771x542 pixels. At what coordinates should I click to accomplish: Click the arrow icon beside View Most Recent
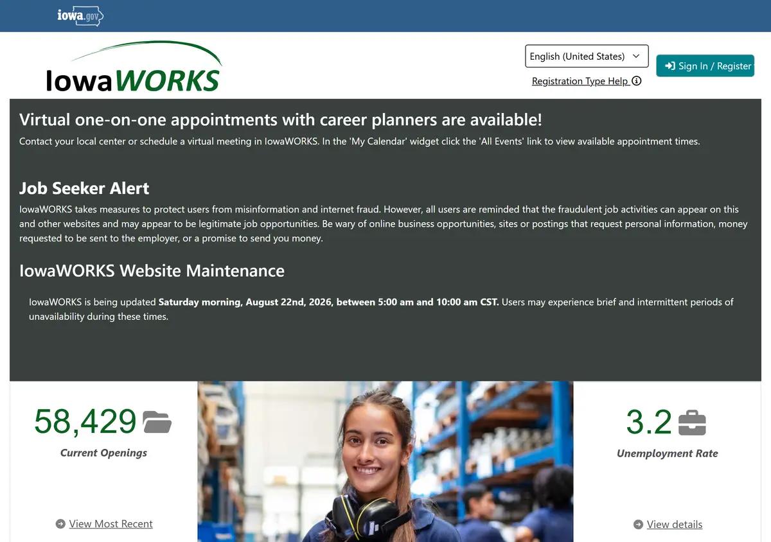click(60, 524)
